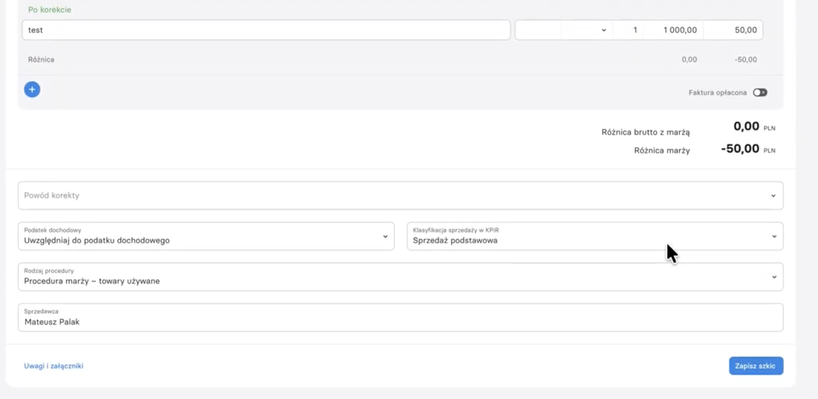This screenshot has height=399, width=818.
Task: Click the chevron in Klasyfikacja sprzedaży field
Action: [x=774, y=236]
